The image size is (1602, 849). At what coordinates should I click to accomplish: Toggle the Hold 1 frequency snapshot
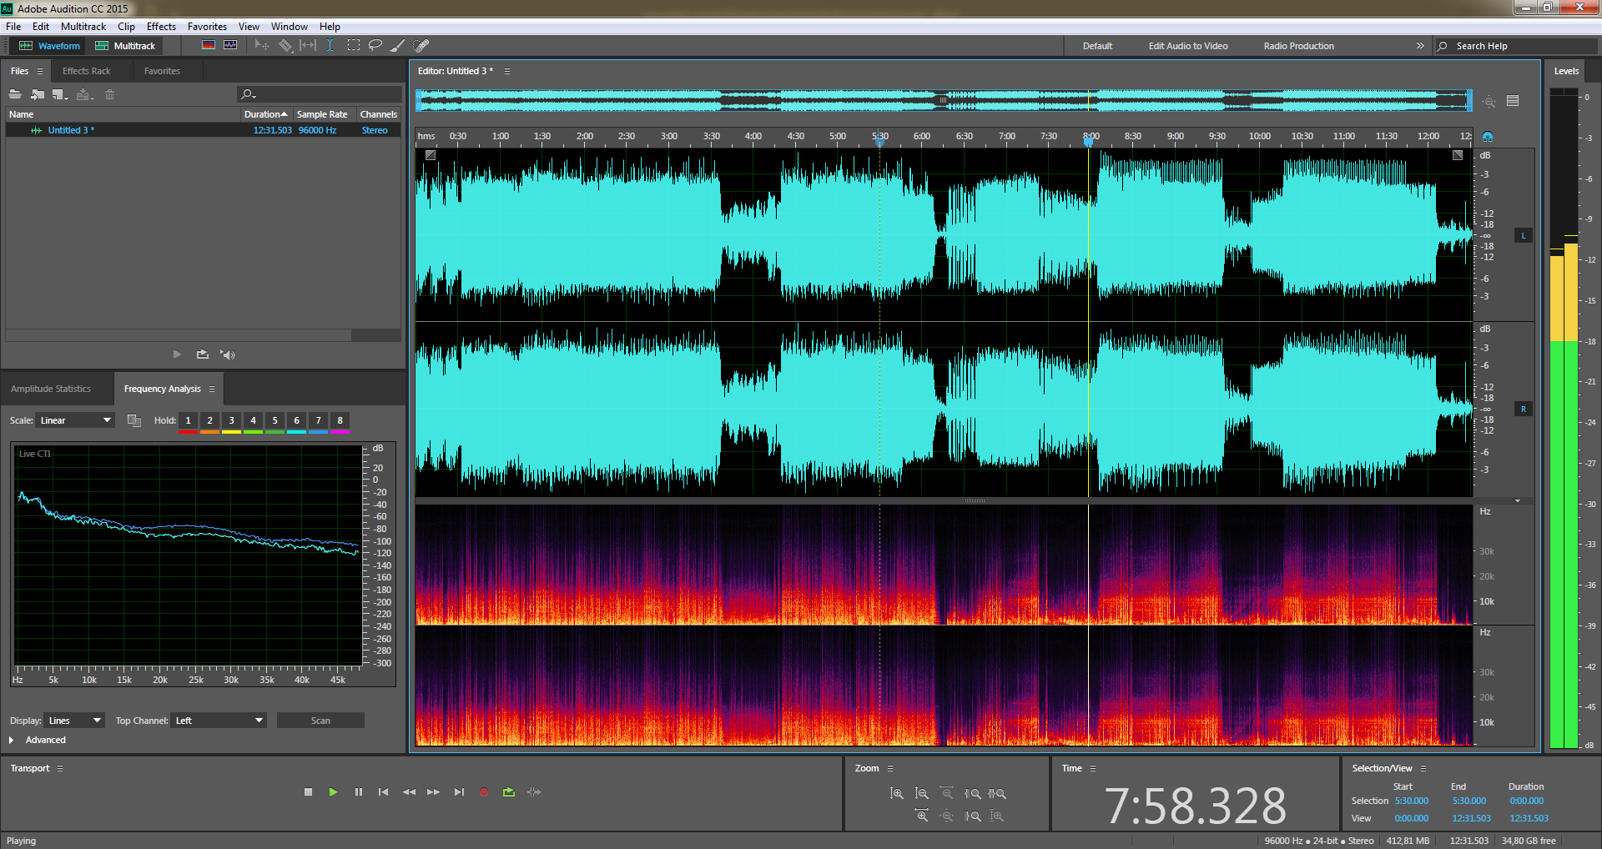click(188, 420)
